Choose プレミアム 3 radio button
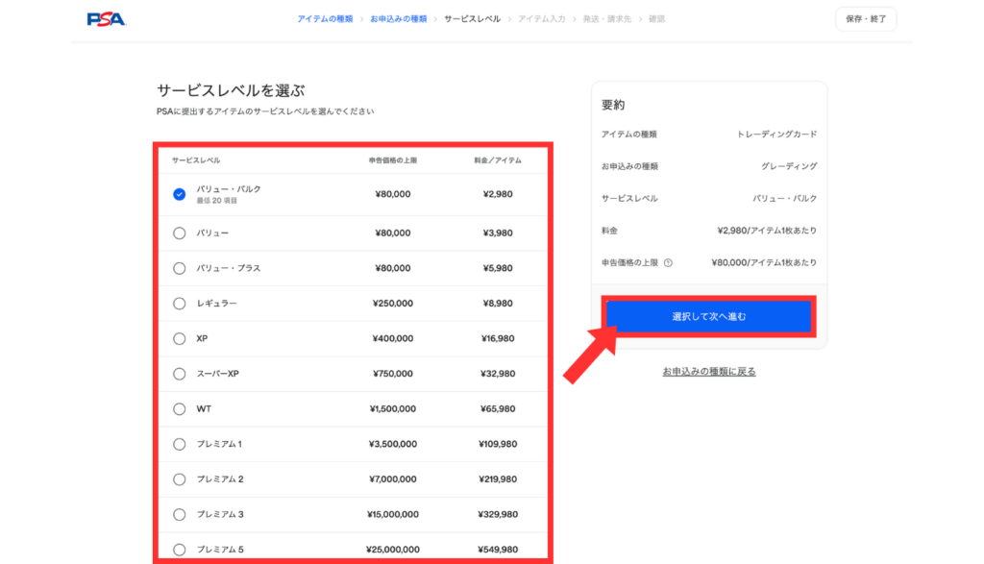984x564 pixels. coord(180,514)
